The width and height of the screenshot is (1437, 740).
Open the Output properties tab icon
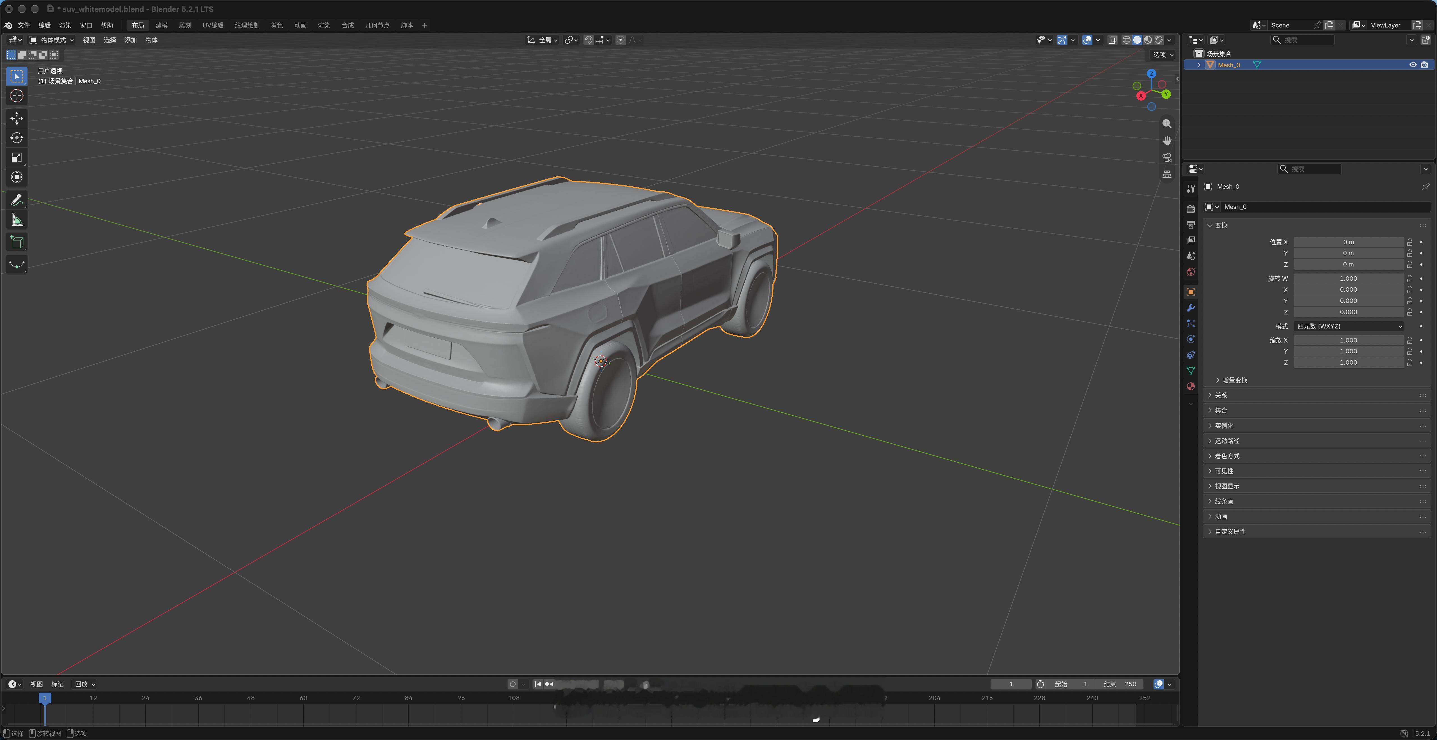pos(1190,224)
